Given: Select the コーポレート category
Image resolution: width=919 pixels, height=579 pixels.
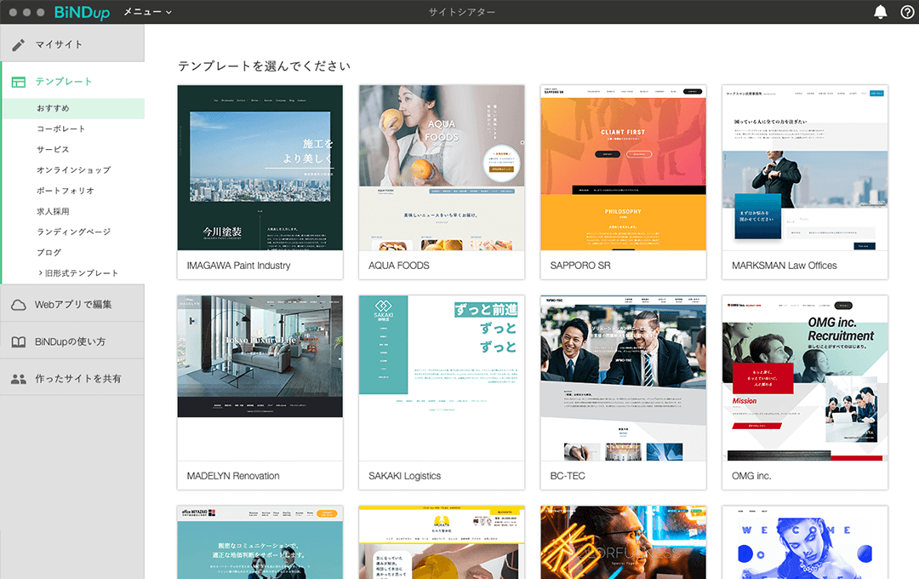Looking at the screenshot, I should (x=61, y=129).
